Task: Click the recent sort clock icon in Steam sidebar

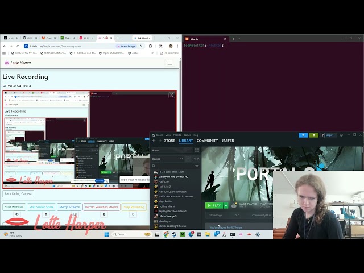Action: click(194, 159)
